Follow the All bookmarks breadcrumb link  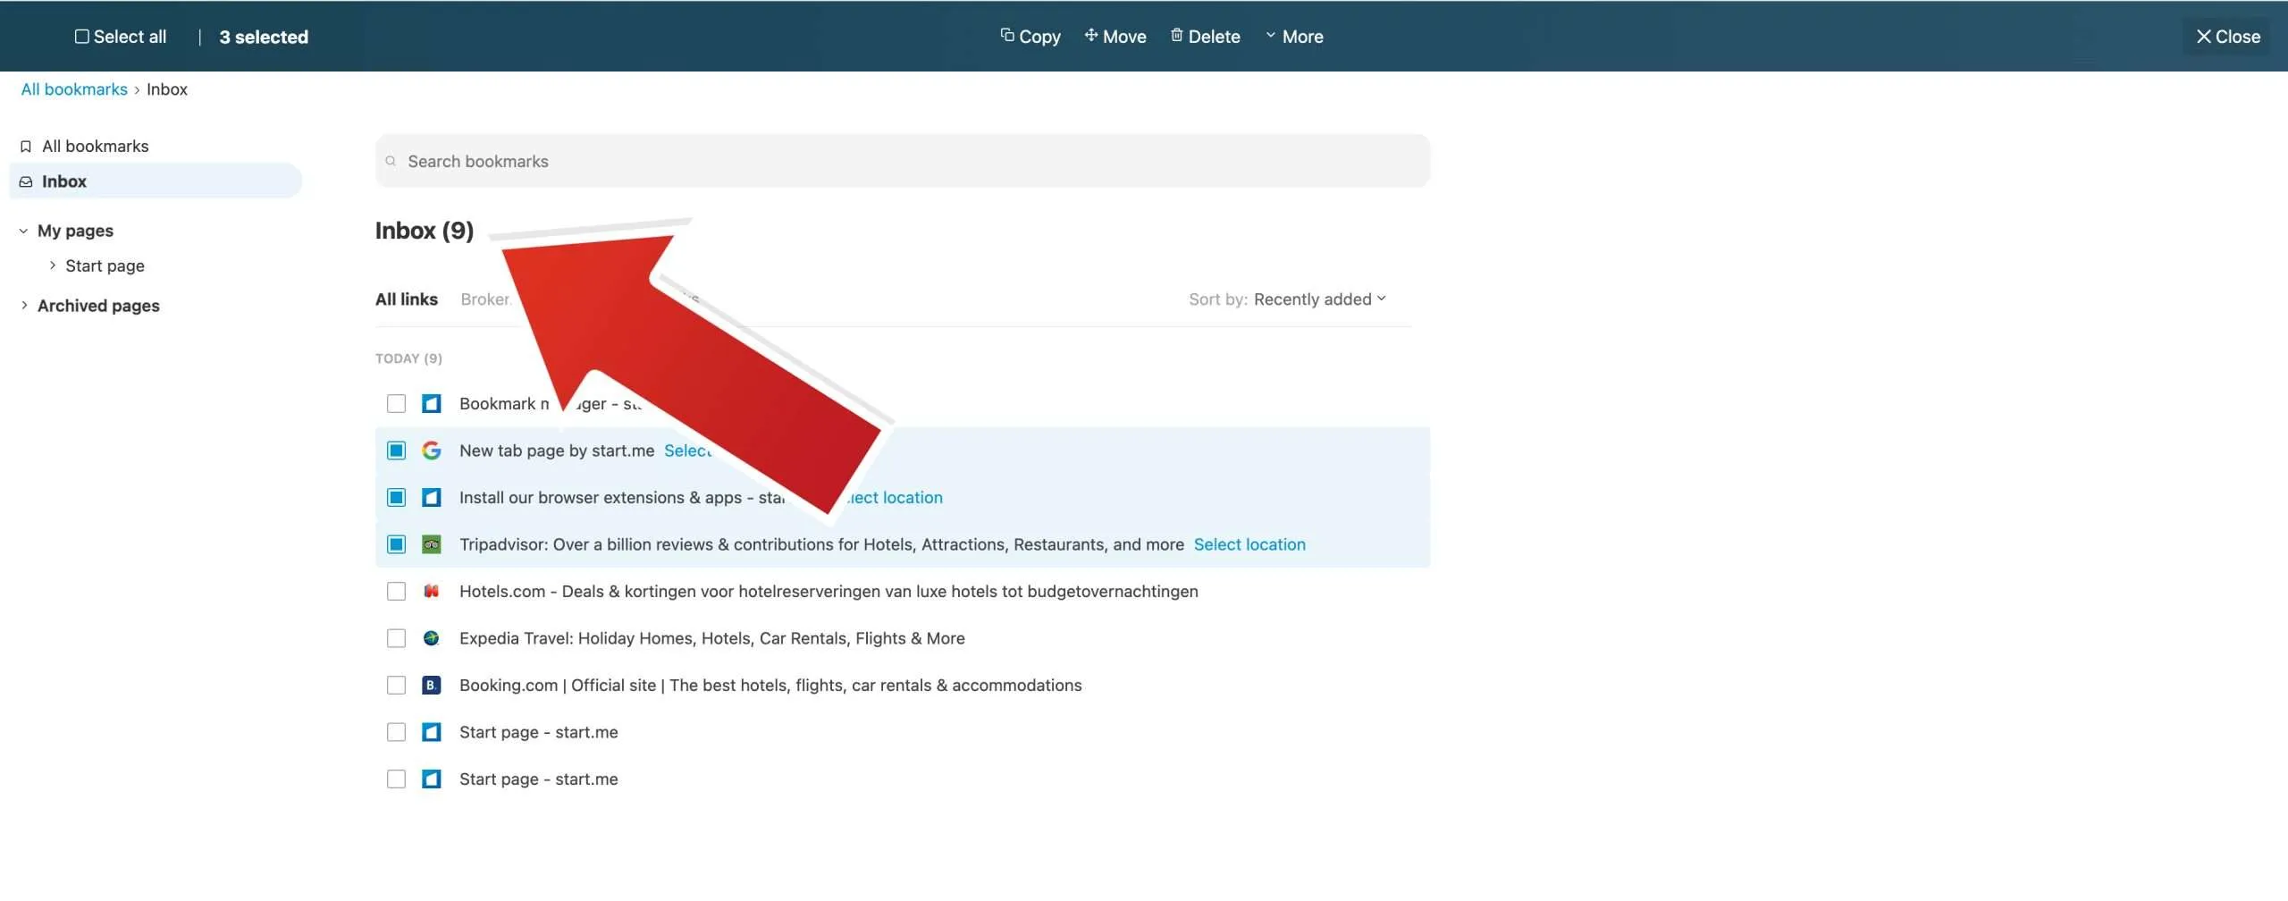pyautogui.click(x=74, y=88)
